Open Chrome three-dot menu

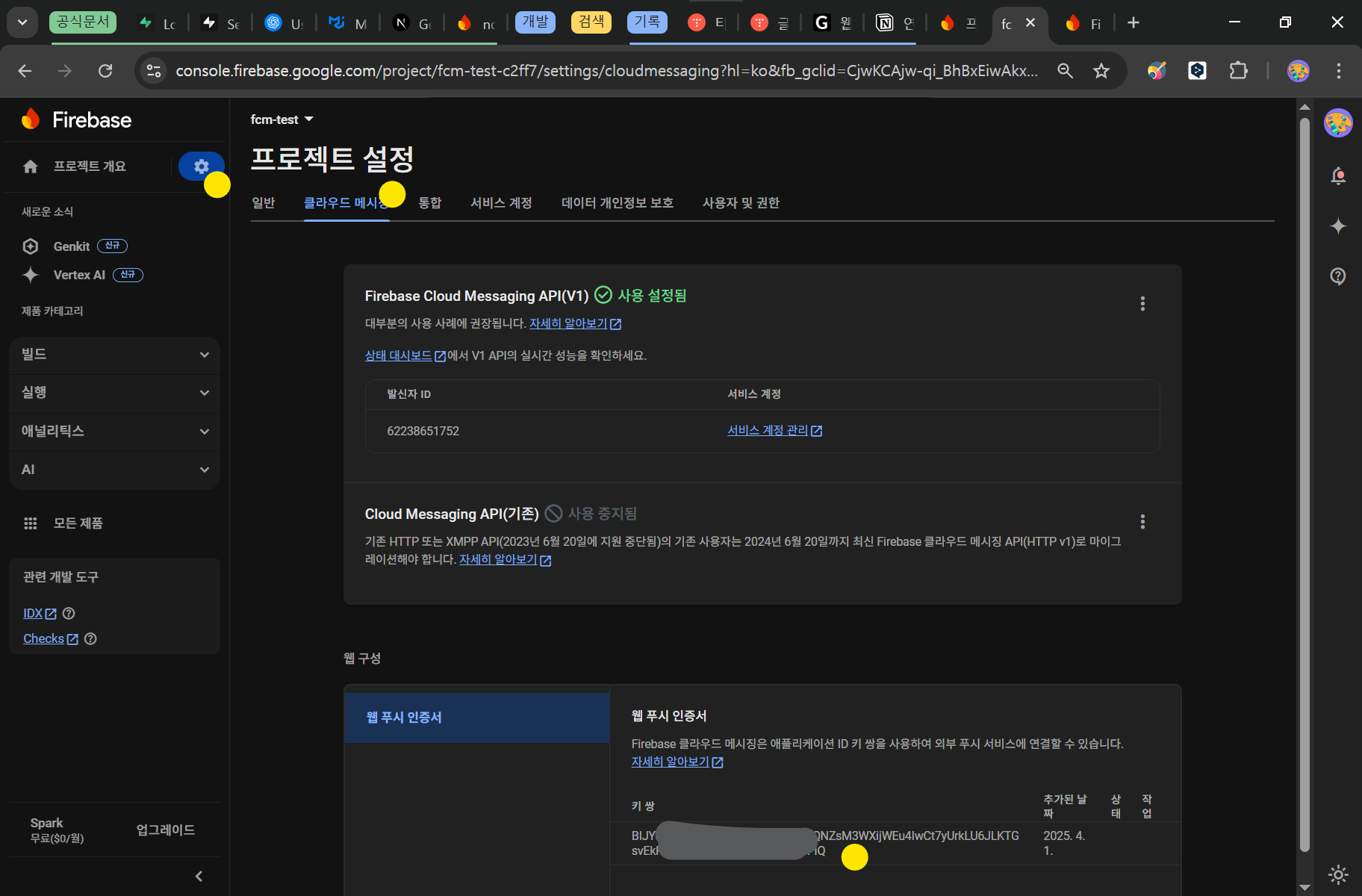(x=1339, y=71)
